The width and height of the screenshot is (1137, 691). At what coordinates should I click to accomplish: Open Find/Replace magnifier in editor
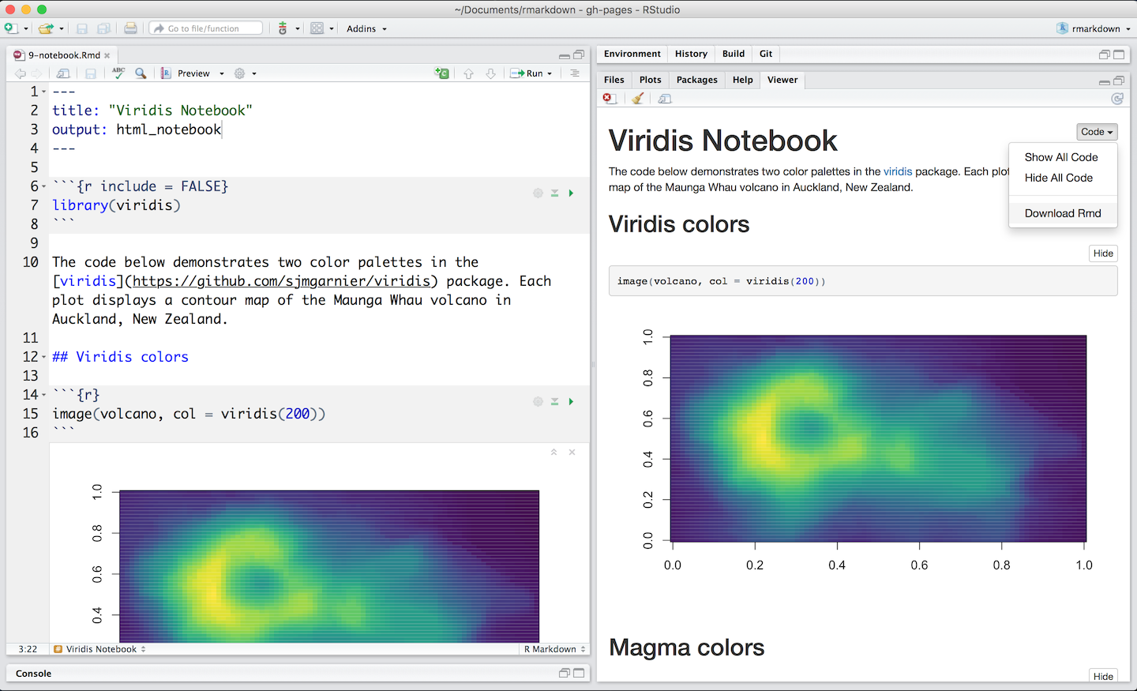coord(141,73)
